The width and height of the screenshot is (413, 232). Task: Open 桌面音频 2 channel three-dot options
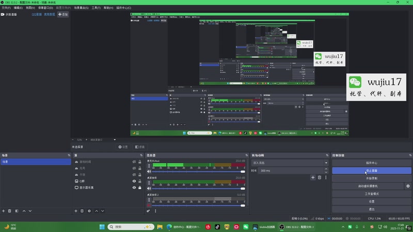[x=149, y=200]
